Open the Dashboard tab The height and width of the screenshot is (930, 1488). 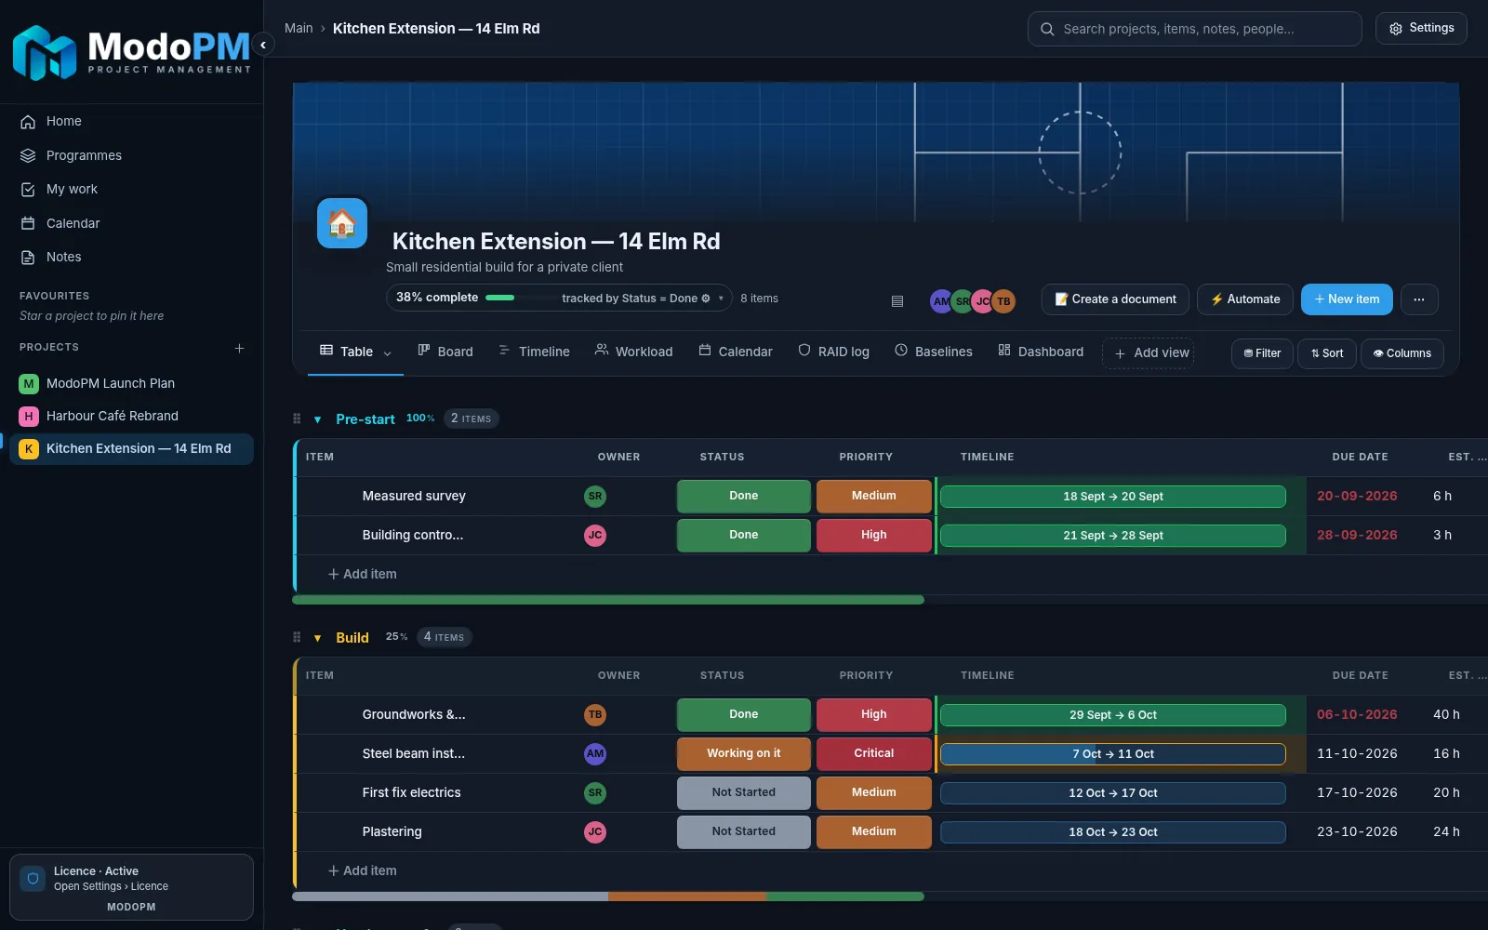1041,352
